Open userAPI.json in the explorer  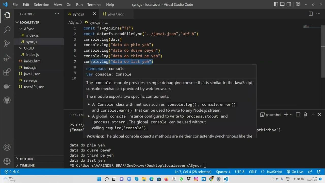39,87
